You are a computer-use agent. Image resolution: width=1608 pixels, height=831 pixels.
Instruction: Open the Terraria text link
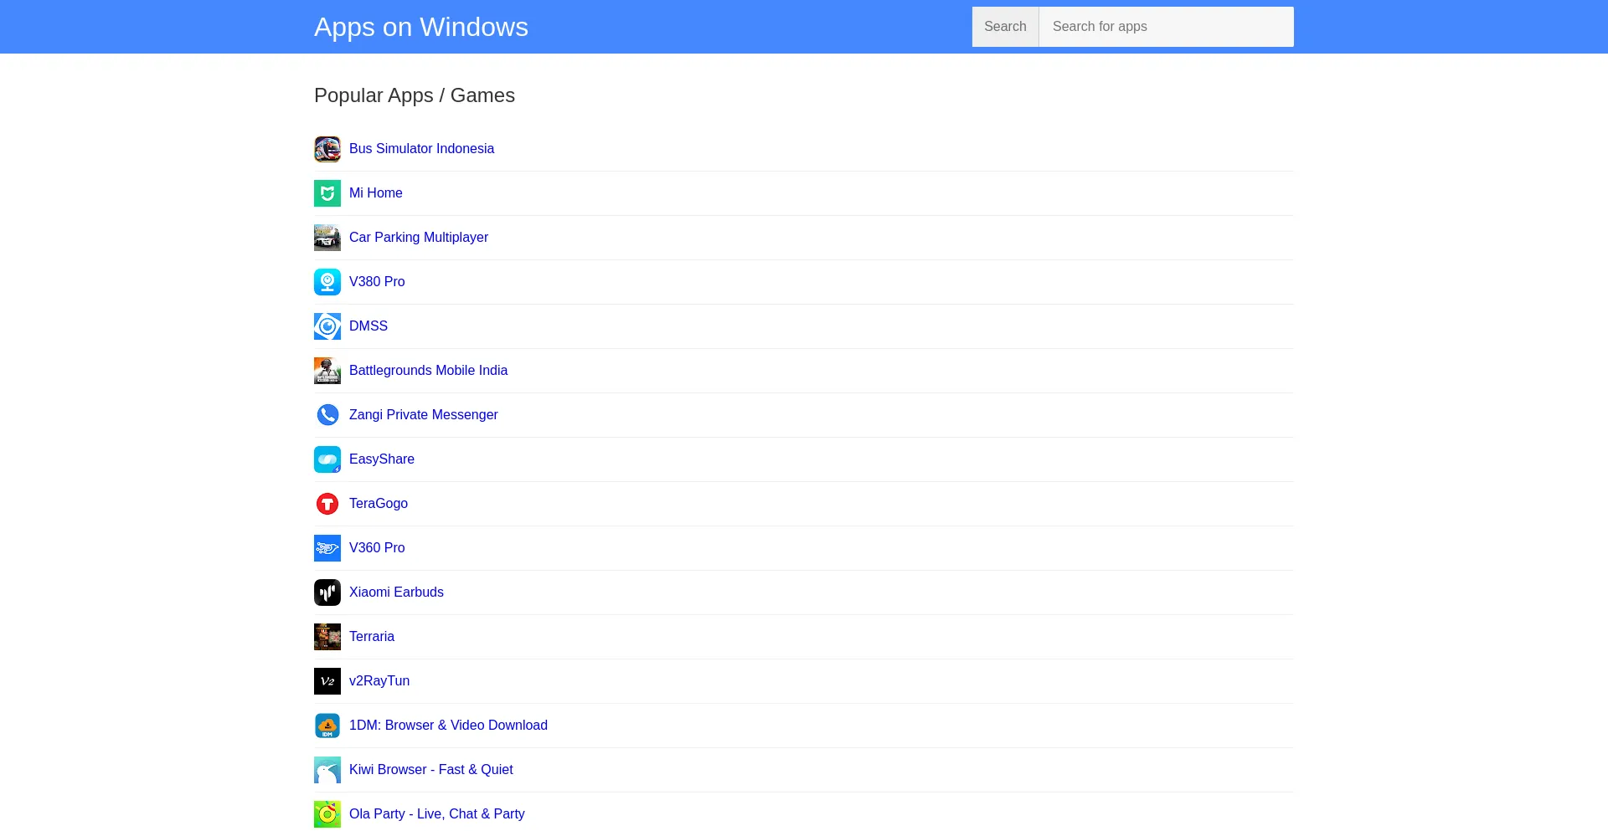point(372,636)
